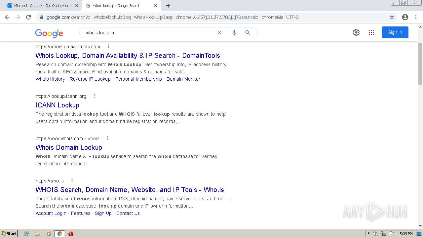Open options for lookup.icann.org result

coord(95,96)
